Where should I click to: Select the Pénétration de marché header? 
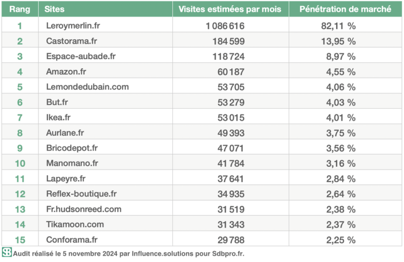[345, 10]
